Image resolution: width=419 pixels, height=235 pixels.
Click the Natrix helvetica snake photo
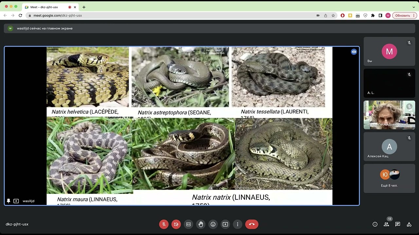tap(88, 77)
